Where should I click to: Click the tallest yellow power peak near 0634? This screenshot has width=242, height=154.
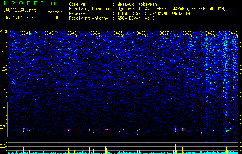(x=93, y=148)
